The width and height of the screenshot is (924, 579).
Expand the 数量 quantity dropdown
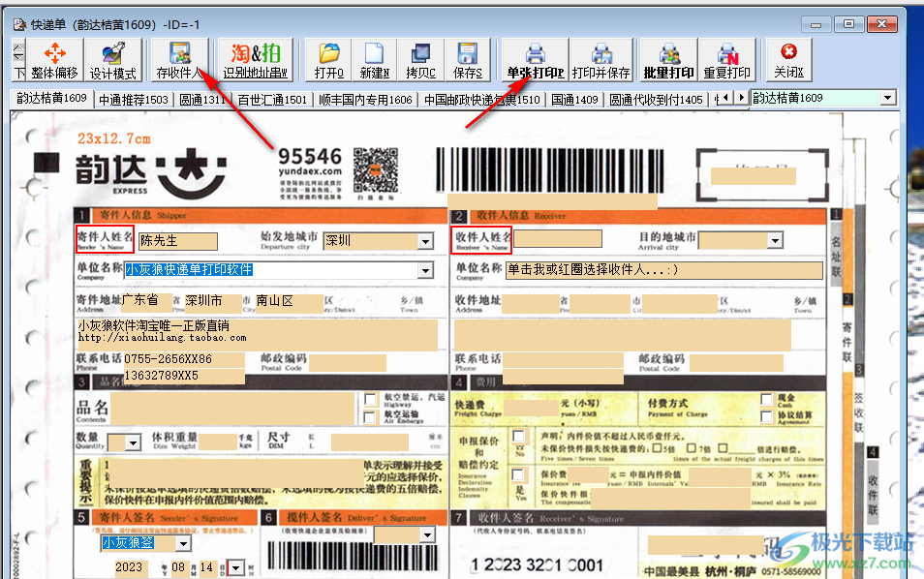[x=134, y=442]
